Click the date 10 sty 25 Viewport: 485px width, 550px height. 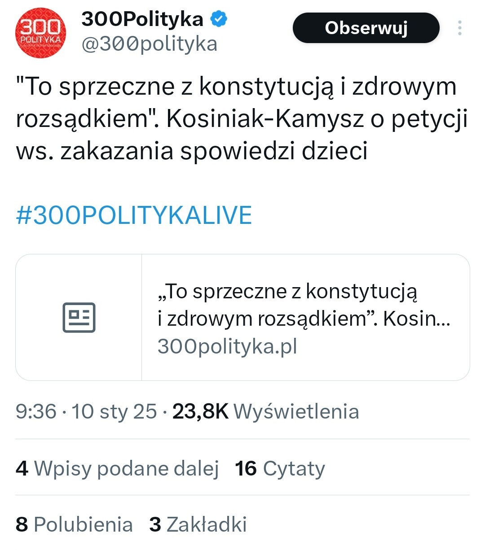[114, 411]
